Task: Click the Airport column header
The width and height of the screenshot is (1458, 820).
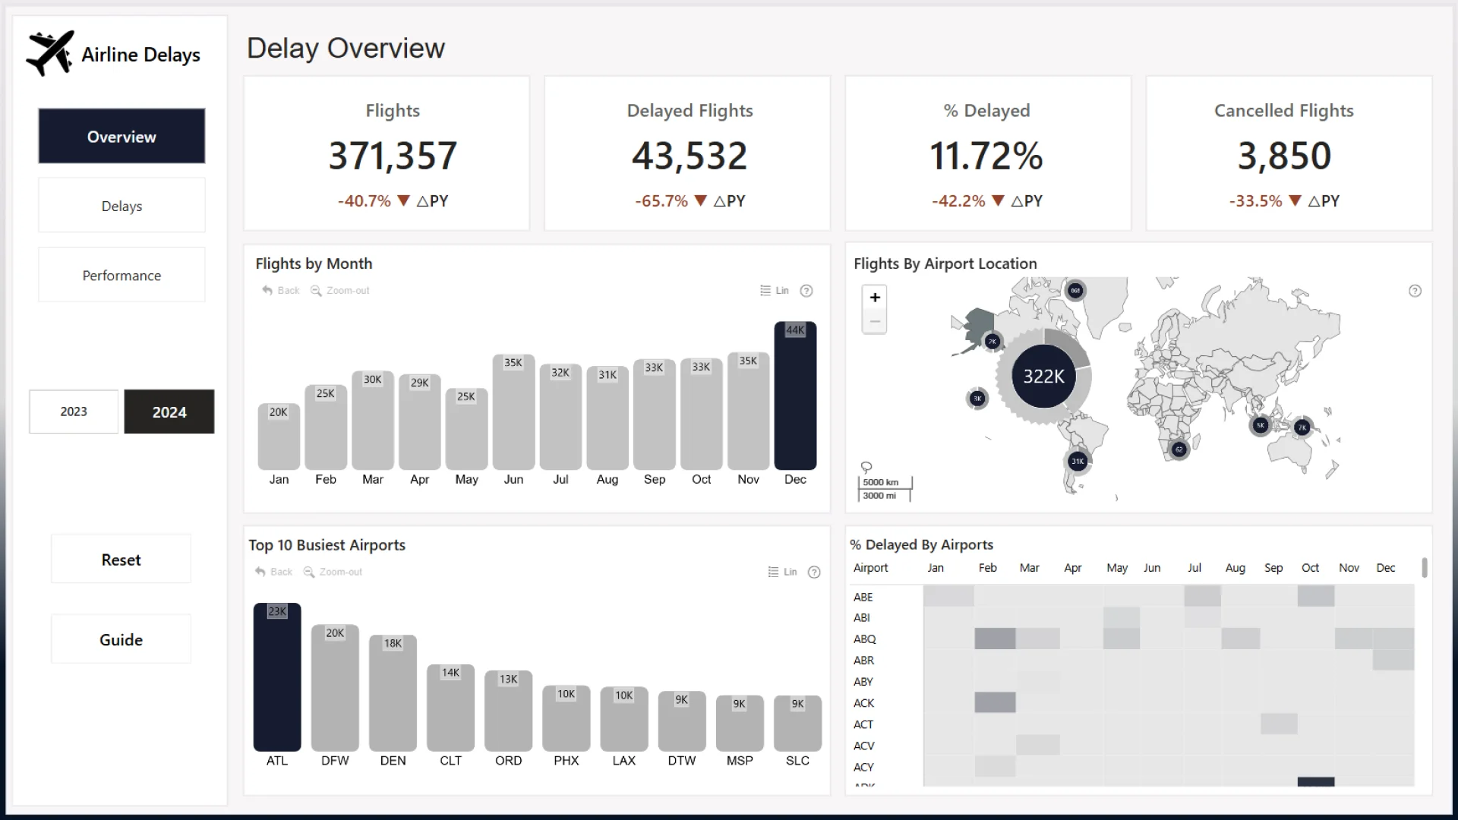Action: tap(870, 567)
